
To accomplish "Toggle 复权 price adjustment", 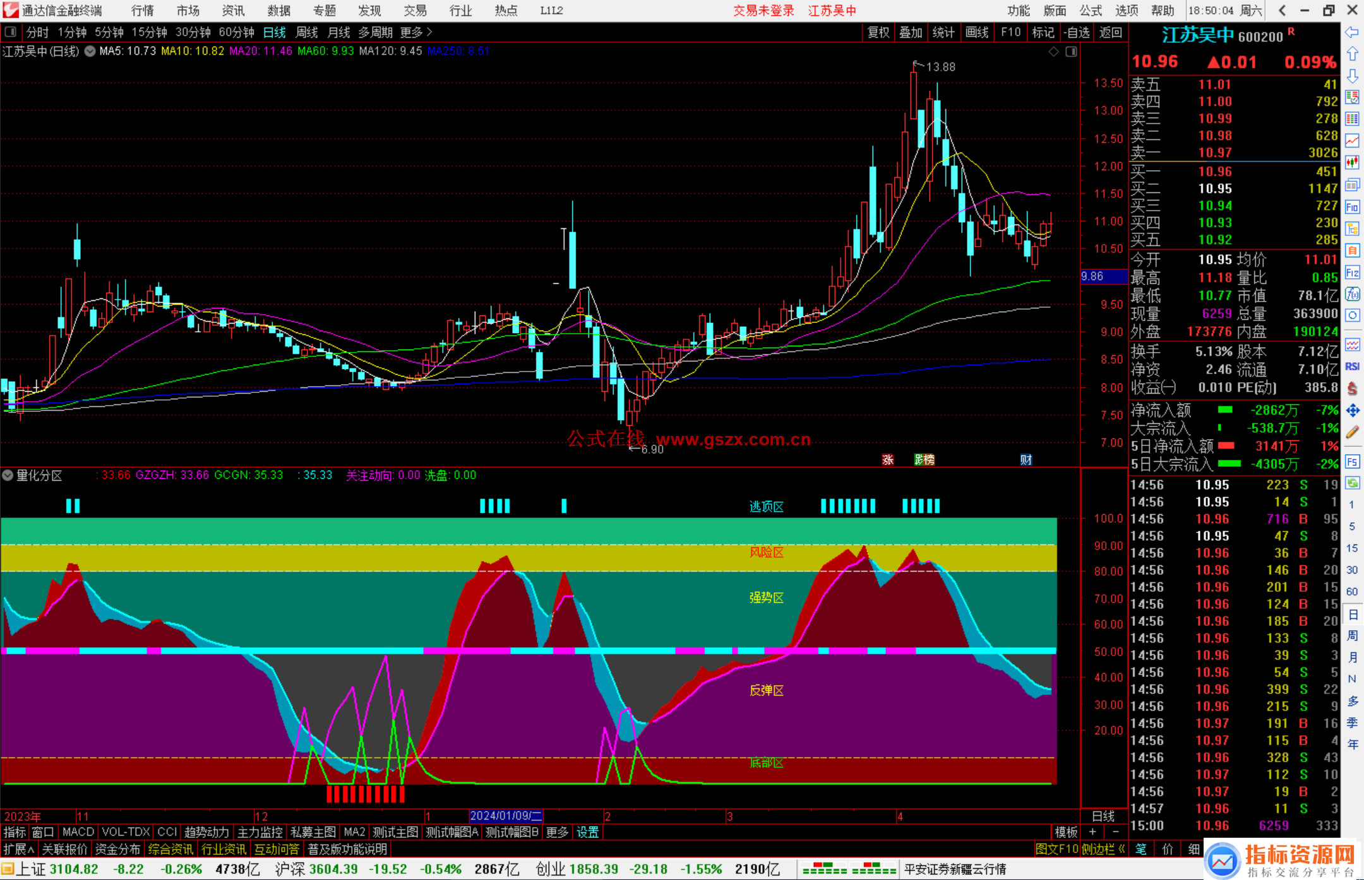I will coord(878,32).
